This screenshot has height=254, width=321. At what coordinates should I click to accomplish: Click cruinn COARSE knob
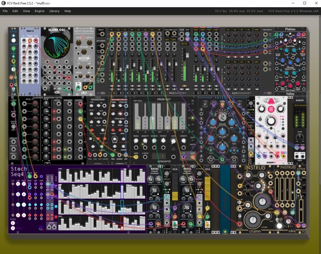pos(253,220)
